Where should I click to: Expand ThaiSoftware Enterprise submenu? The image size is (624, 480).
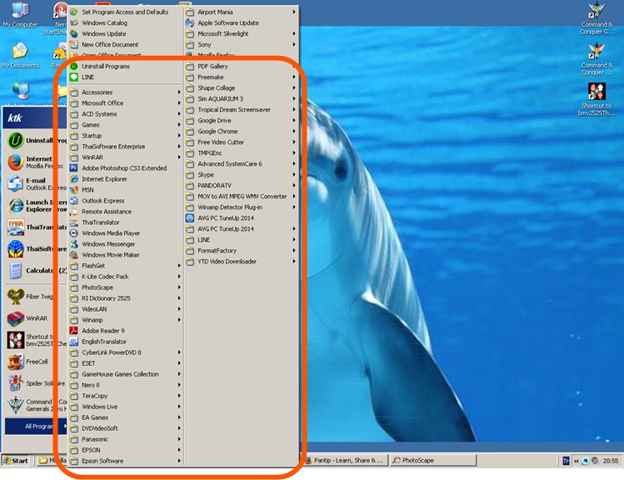tap(125, 147)
